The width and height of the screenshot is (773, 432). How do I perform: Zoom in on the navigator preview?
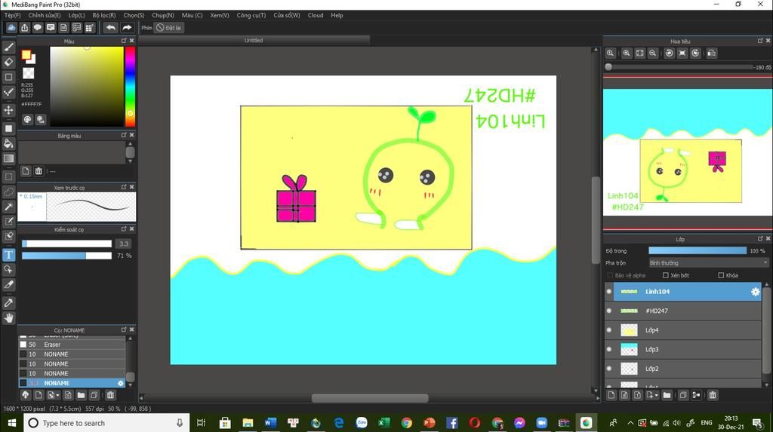tap(627, 54)
